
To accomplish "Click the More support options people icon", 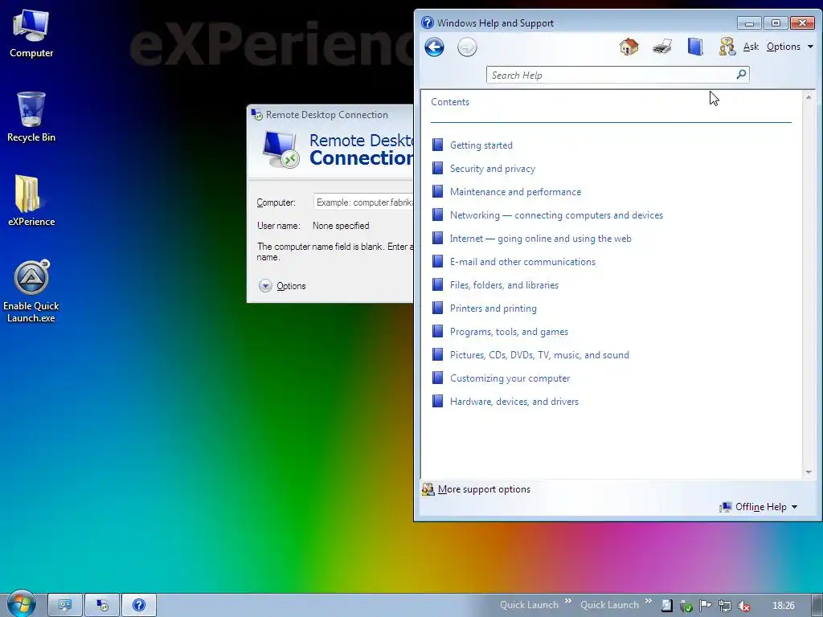I will tap(428, 489).
